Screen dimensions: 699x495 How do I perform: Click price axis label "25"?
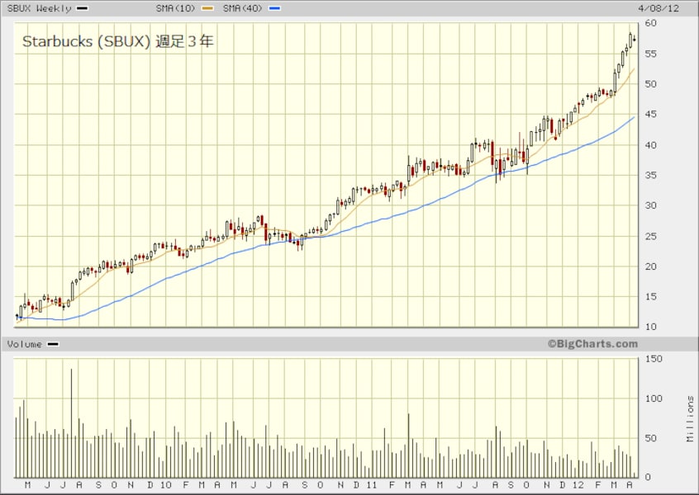click(x=650, y=237)
